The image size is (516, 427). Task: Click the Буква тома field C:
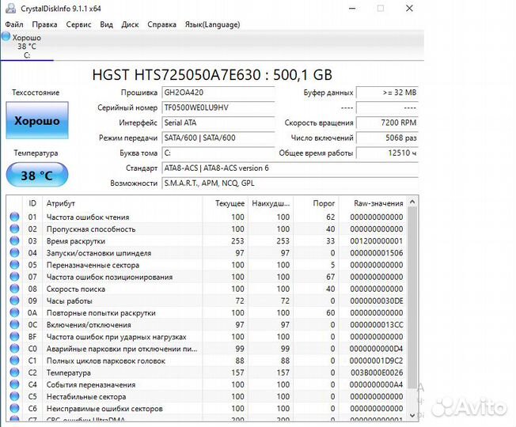[218, 153]
